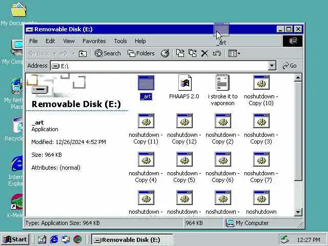Click the scrollbar up arrow
This screenshot has width=328, height=246.
[x=298, y=77]
